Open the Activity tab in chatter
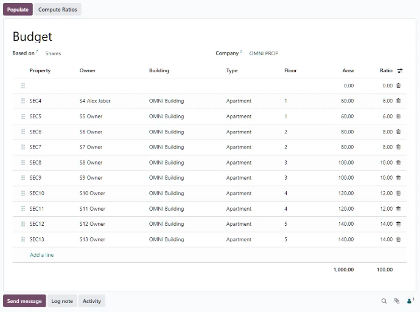The image size is (420, 312). [92, 301]
